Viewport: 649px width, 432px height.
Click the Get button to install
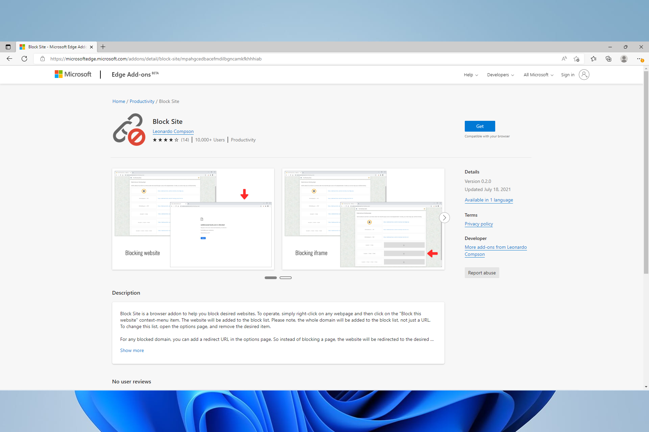[x=480, y=126]
